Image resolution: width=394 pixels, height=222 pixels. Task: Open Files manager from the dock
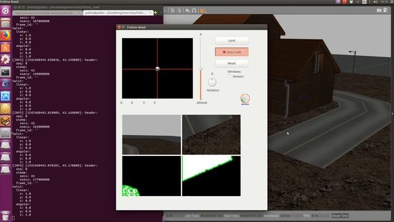pyautogui.click(x=6, y=23)
